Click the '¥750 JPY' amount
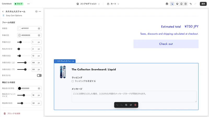 191,27
